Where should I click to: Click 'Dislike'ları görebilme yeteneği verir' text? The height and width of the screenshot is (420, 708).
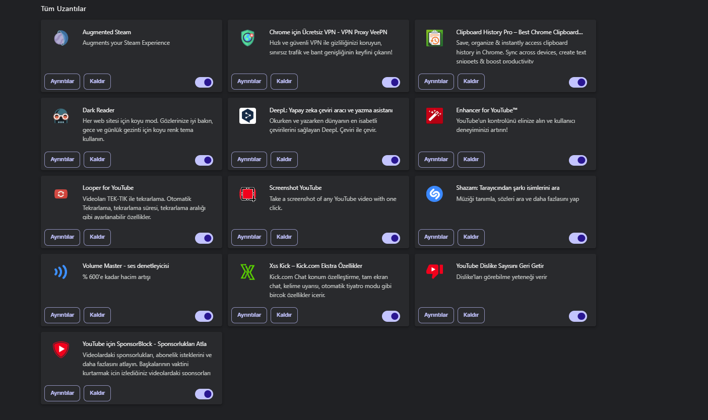[501, 277]
